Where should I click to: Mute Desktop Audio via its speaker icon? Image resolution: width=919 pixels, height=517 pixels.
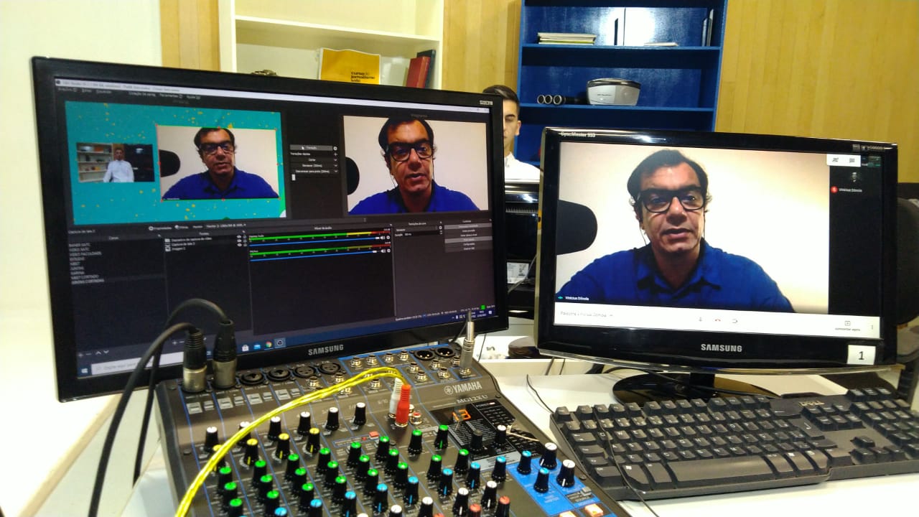click(383, 238)
